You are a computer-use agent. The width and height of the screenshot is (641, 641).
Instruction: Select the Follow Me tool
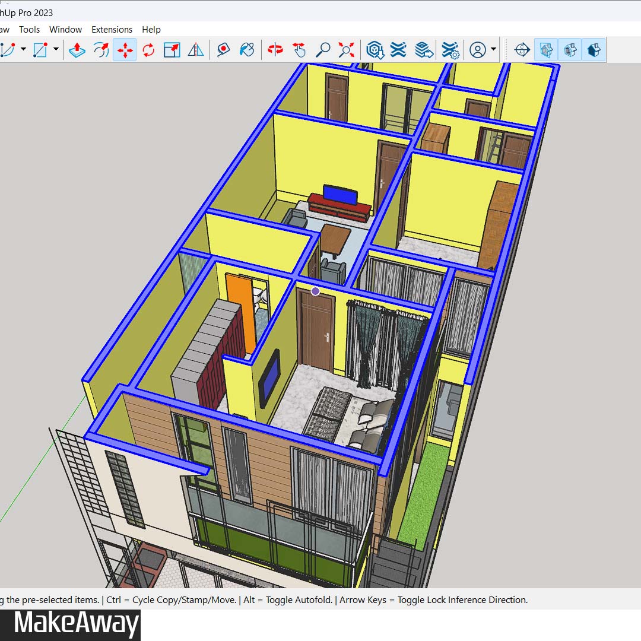(x=101, y=50)
